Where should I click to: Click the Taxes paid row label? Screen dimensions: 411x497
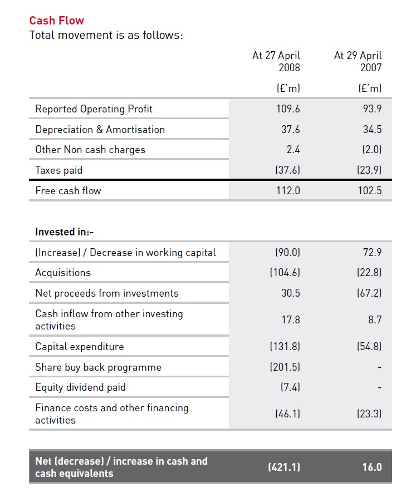[x=59, y=170]
